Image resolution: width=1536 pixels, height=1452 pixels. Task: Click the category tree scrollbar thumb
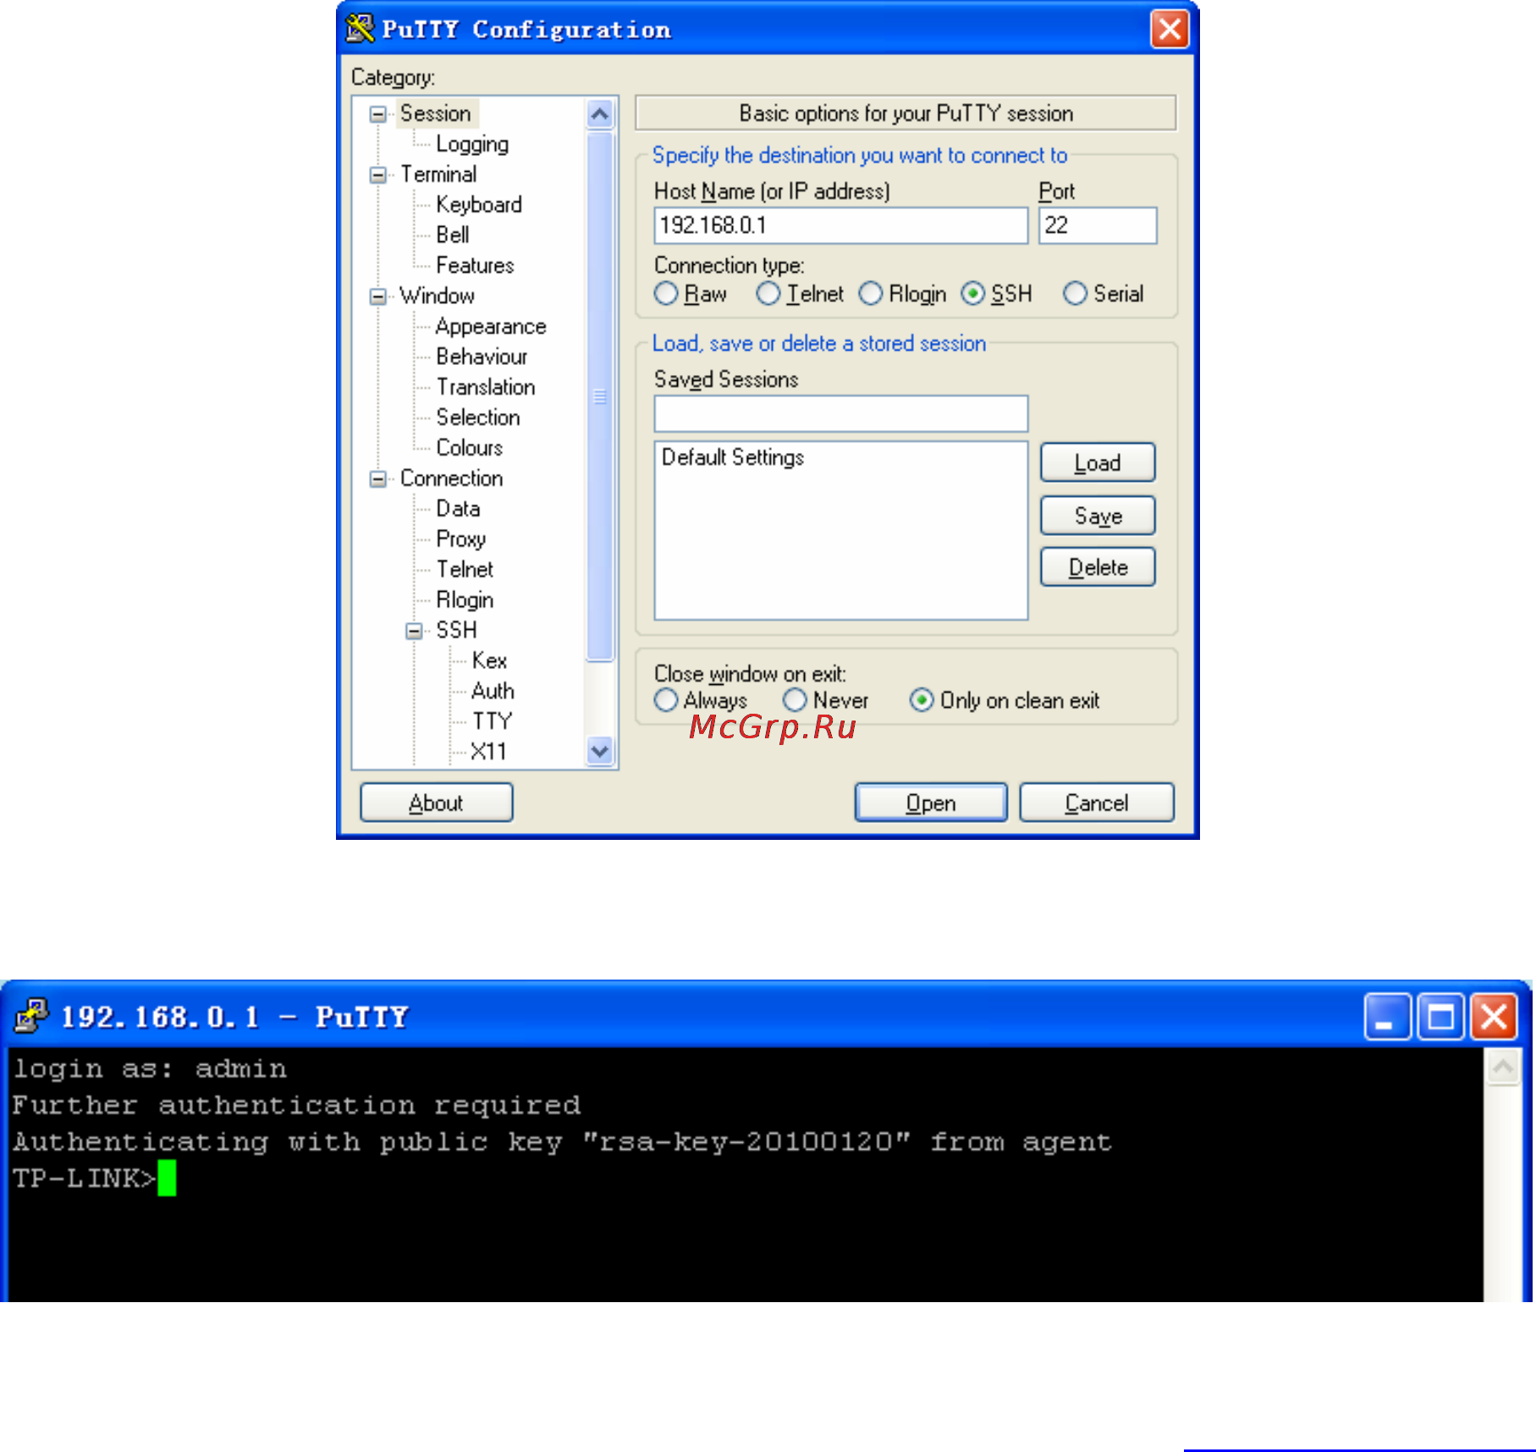(x=600, y=396)
